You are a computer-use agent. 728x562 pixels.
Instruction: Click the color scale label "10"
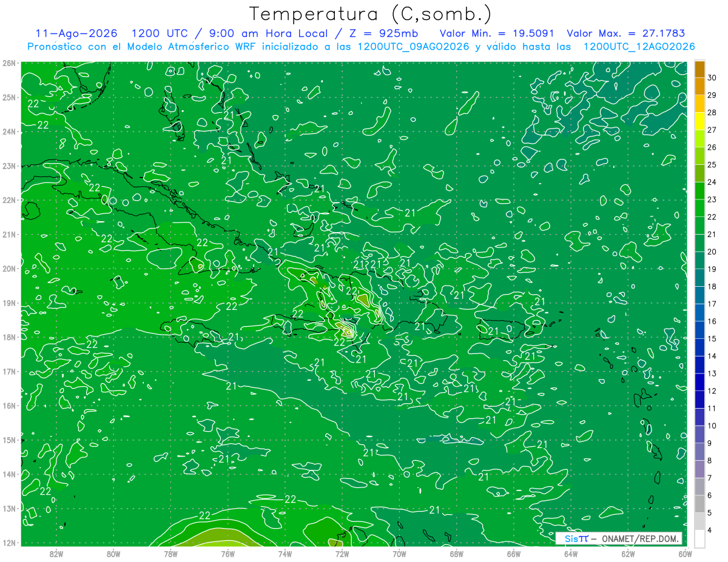(712, 426)
